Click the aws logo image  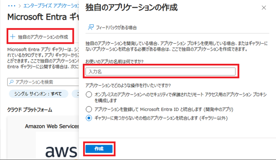click(61, 151)
